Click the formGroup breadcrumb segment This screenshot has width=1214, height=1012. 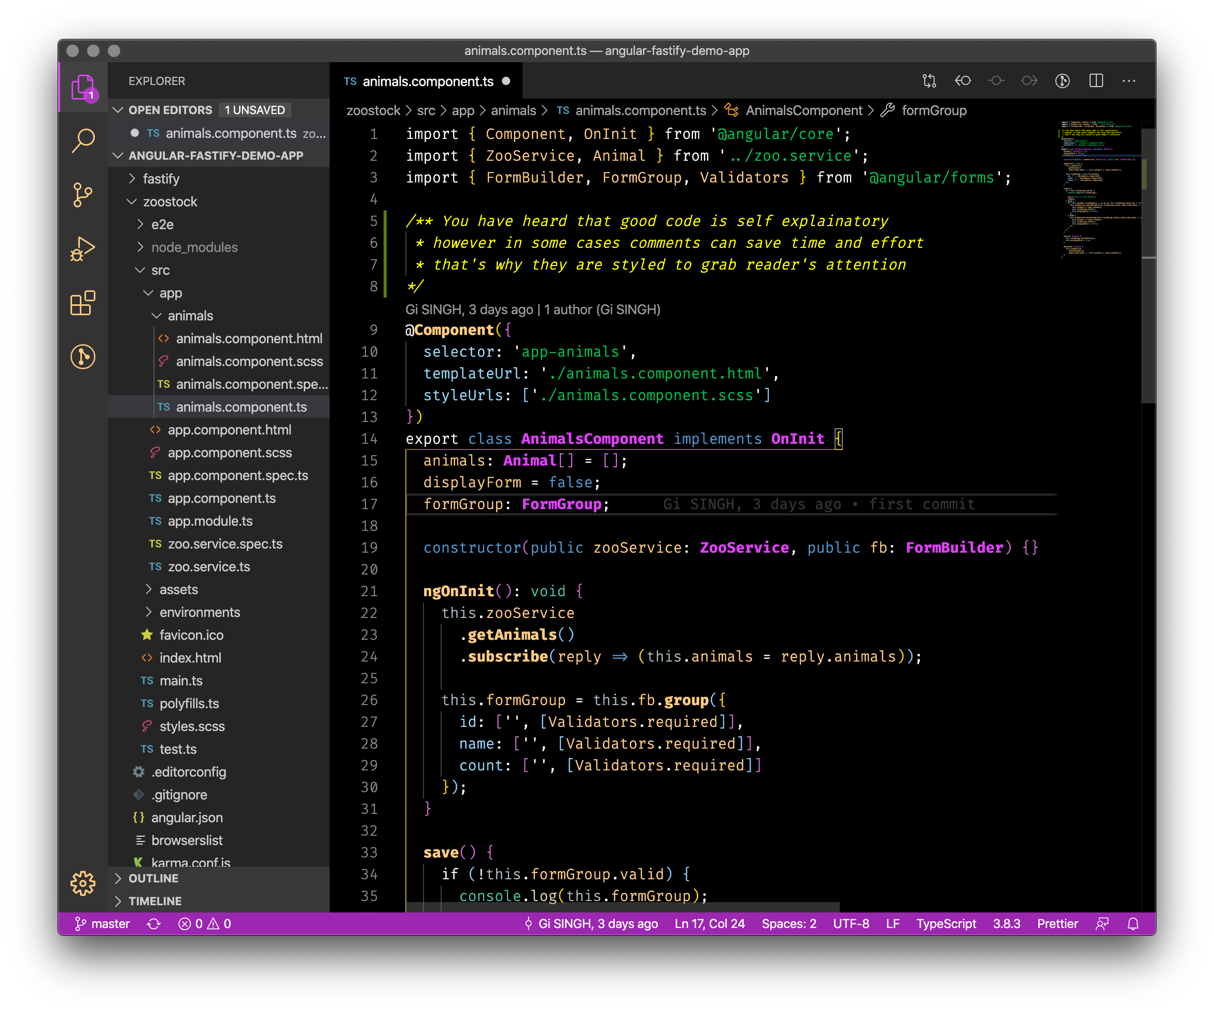[923, 110]
